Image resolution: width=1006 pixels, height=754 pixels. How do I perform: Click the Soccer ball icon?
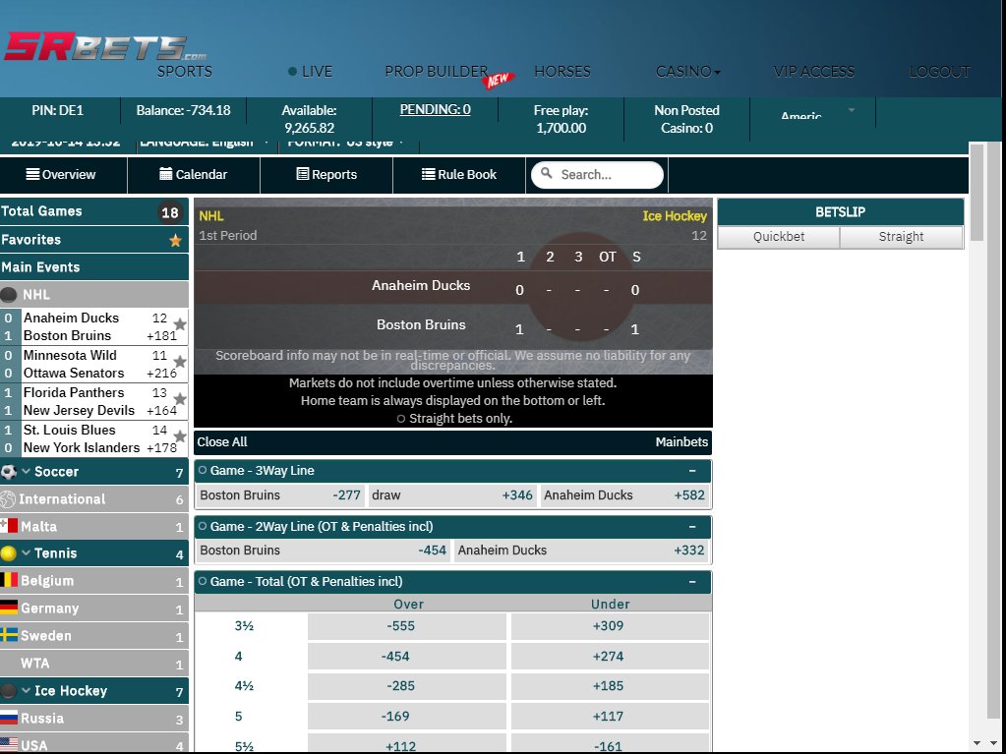pyautogui.click(x=9, y=472)
